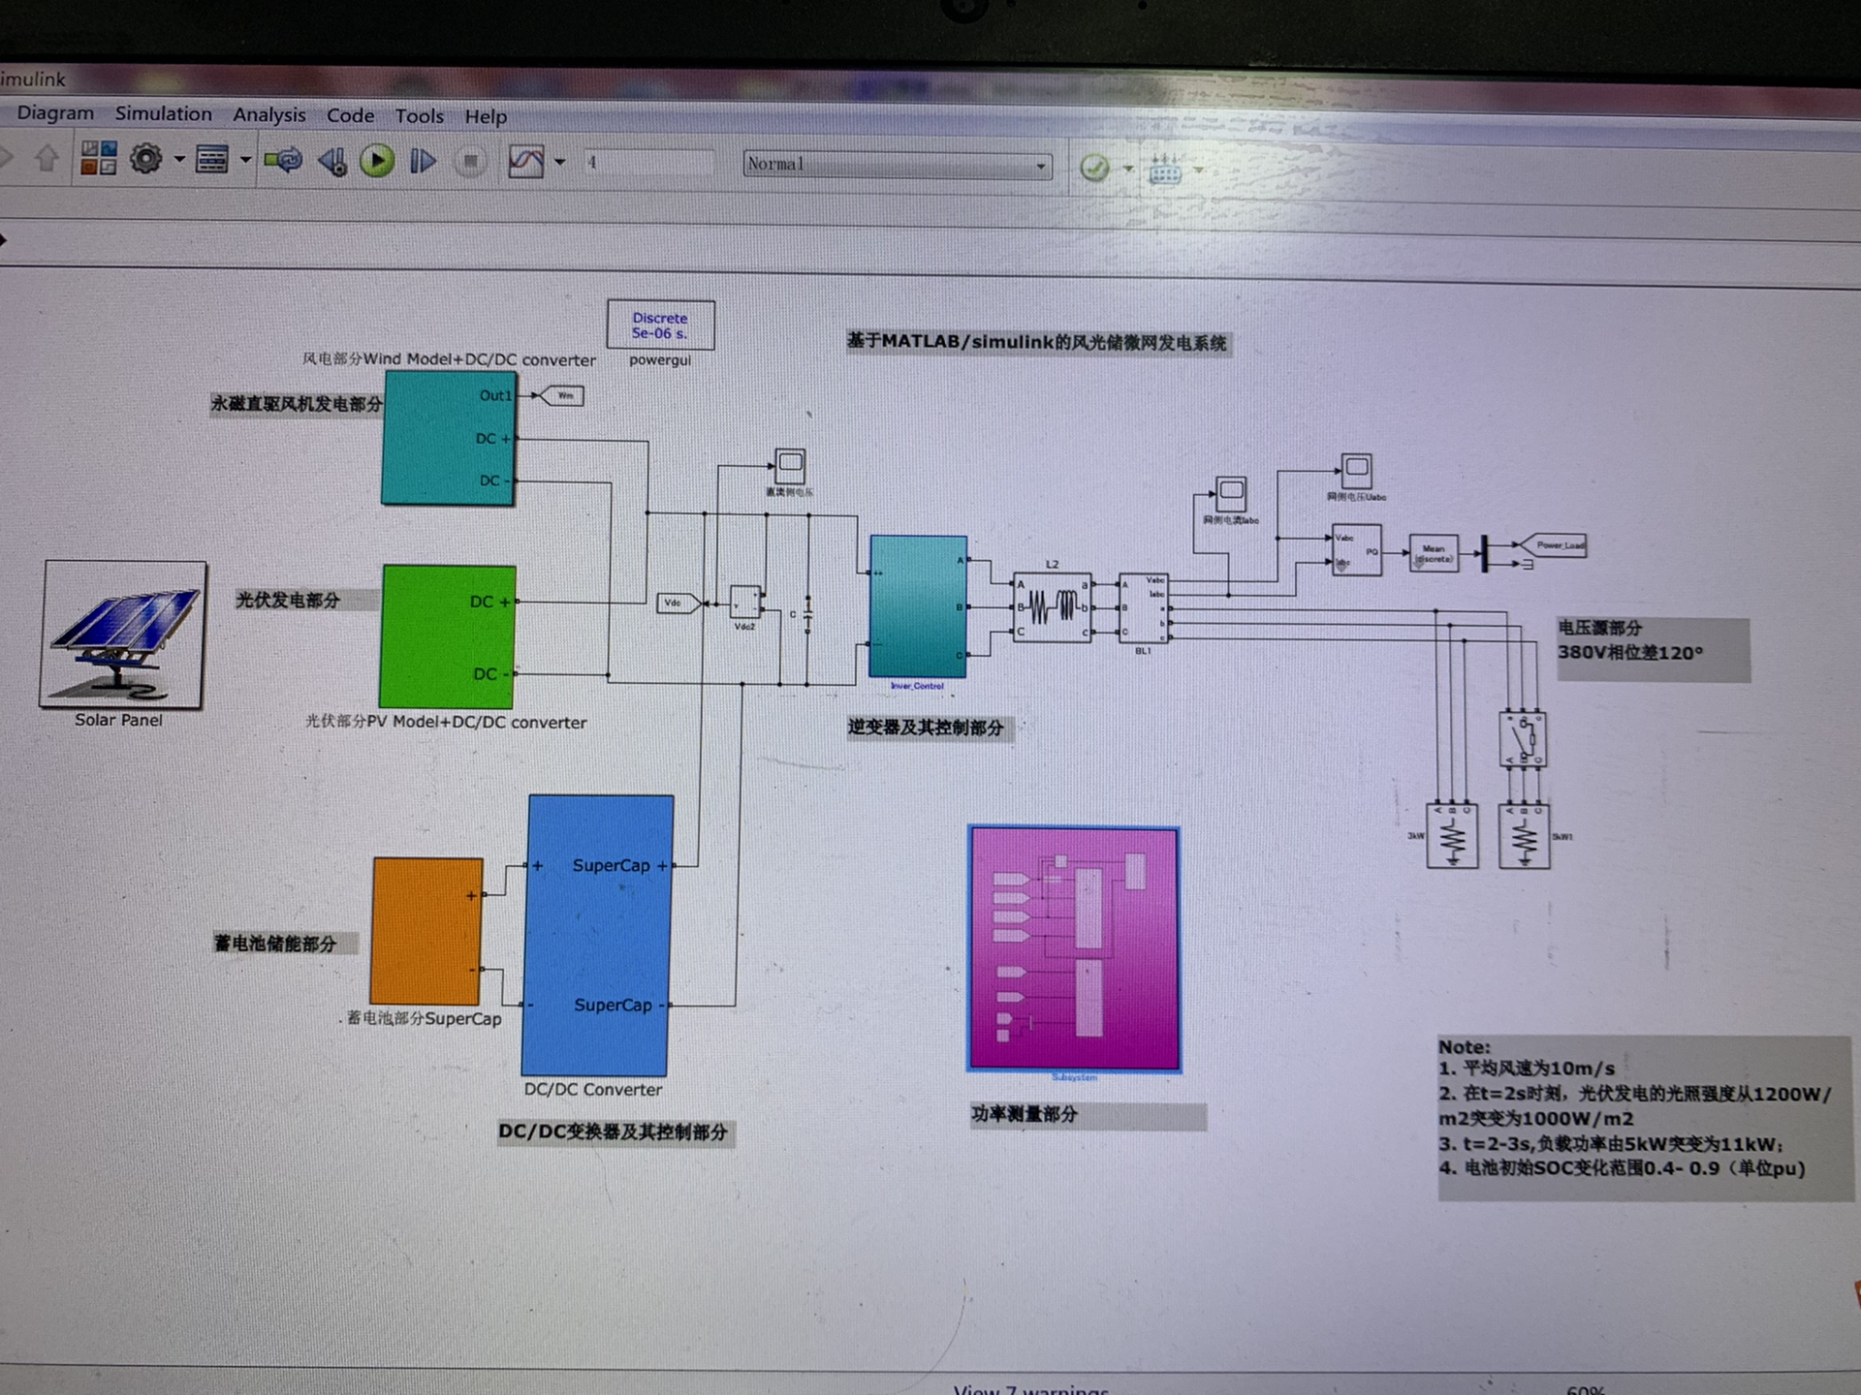This screenshot has width=1861, height=1395.
Task: Click the Model Advisor checkmark icon
Action: tap(1094, 169)
